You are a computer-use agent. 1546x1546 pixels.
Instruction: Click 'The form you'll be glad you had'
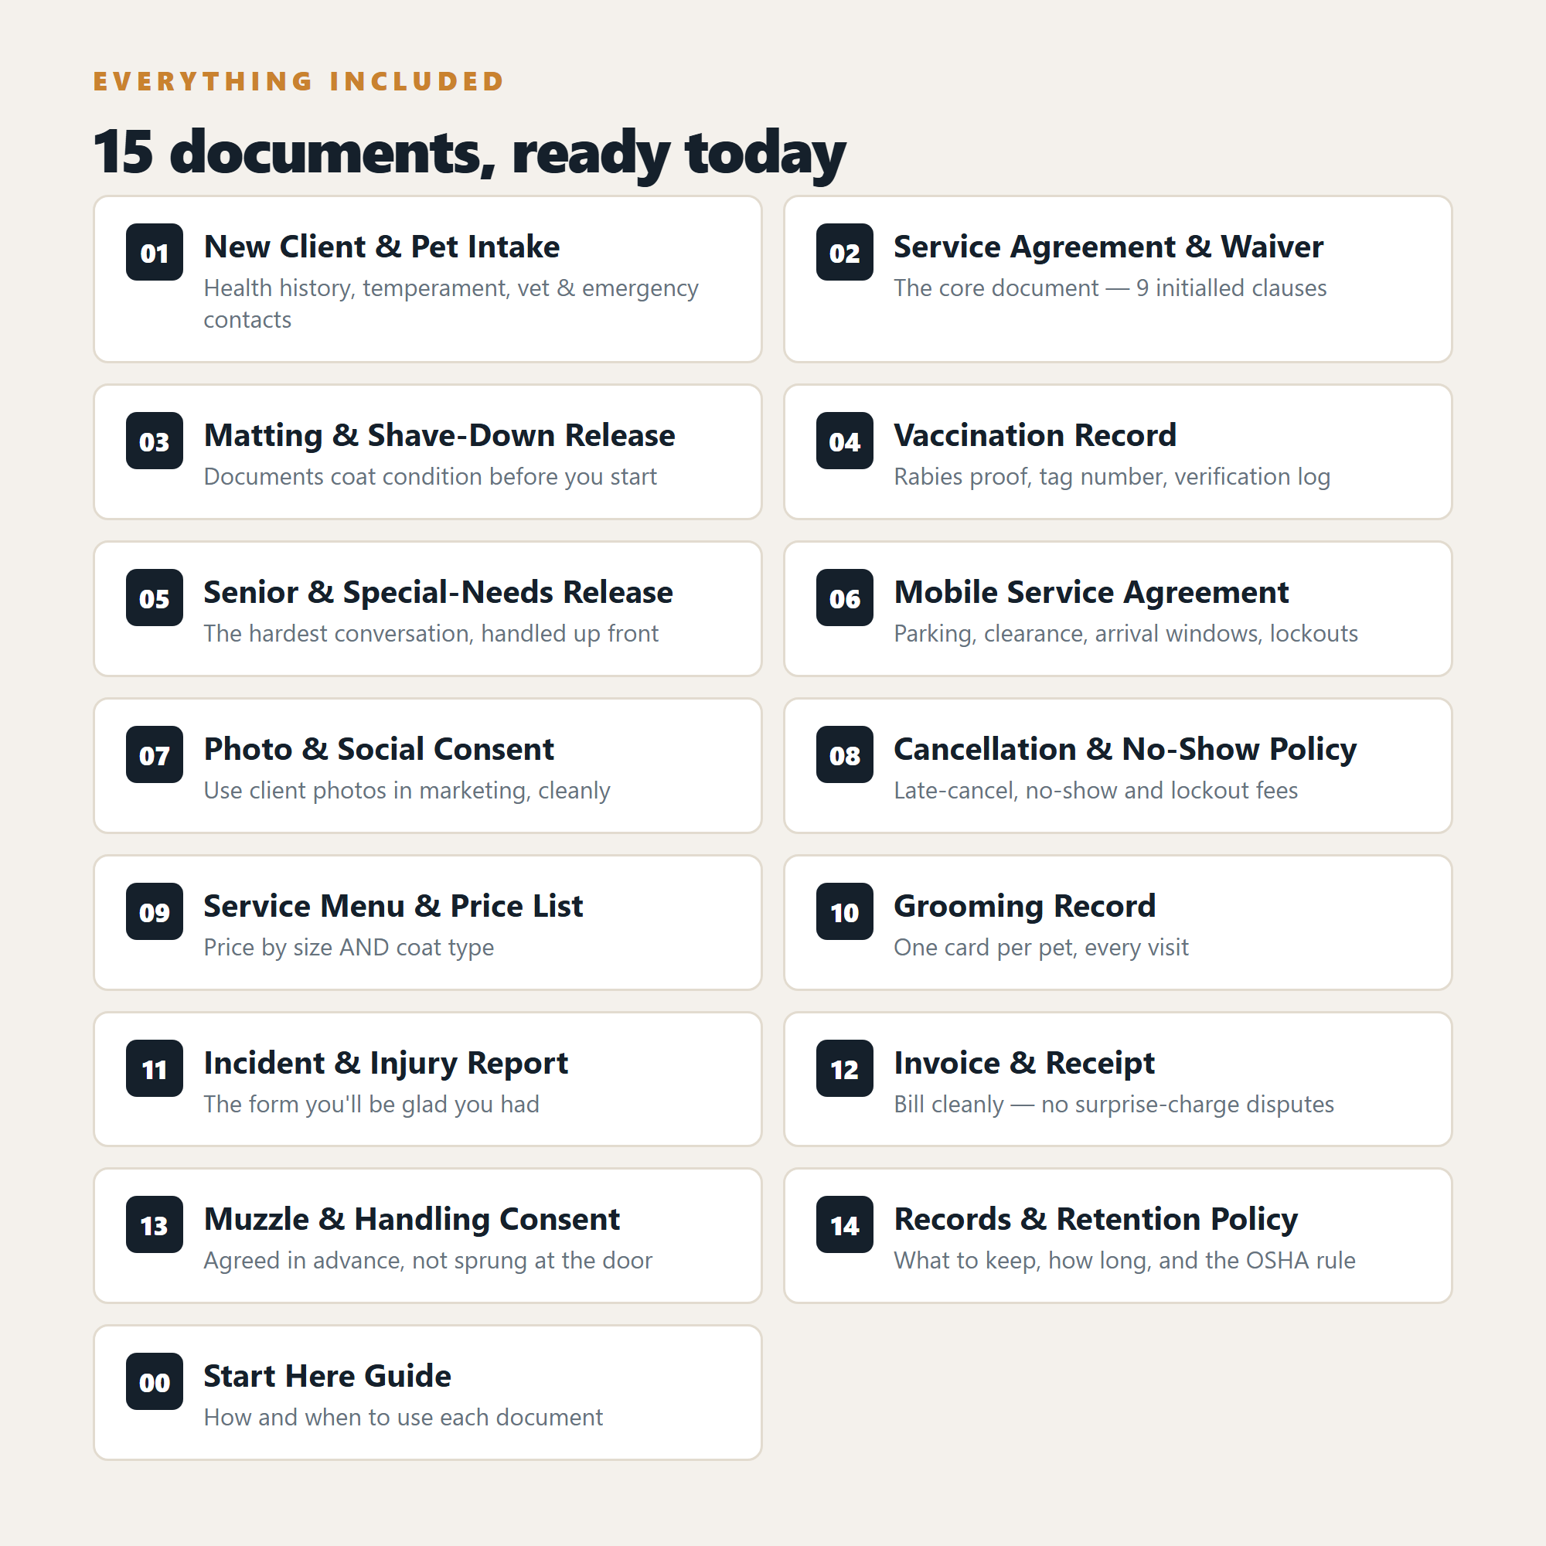click(x=371, y=1104)
